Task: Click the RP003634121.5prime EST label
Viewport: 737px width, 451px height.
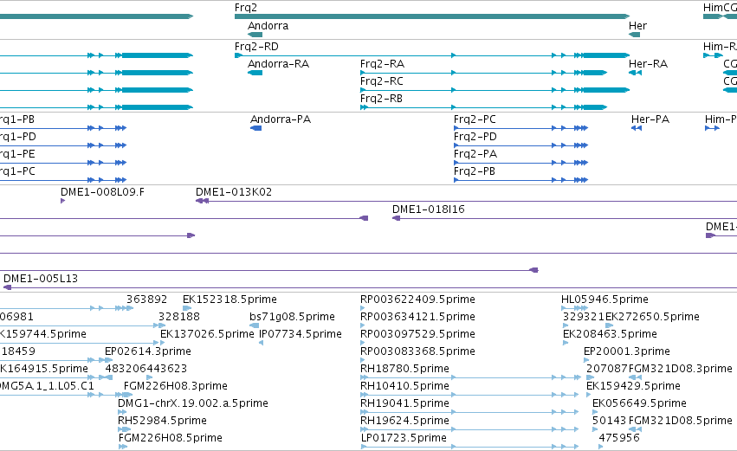Action: coord(417,317)
